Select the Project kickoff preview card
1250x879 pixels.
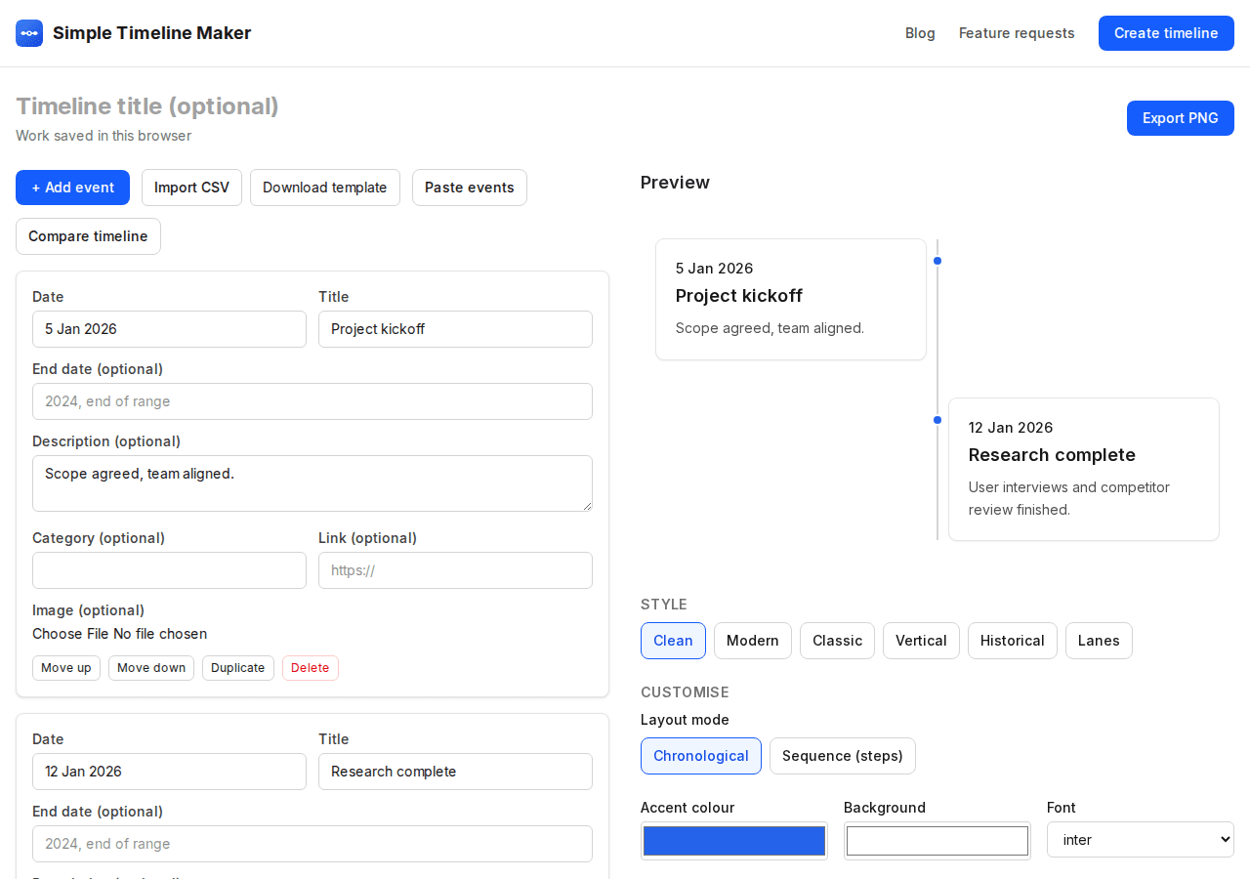pos(791,299)
